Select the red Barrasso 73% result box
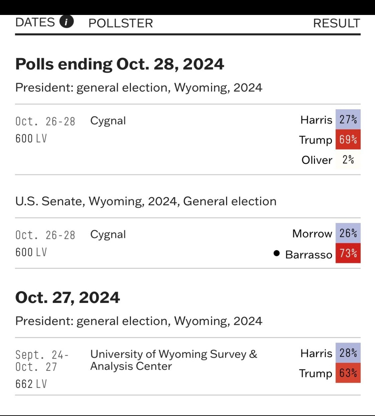 (x=348, y=253)
